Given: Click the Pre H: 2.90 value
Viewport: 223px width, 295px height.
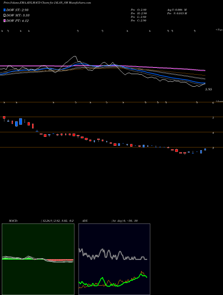Looking at the screenshot, I should click(x=139, y=13).
